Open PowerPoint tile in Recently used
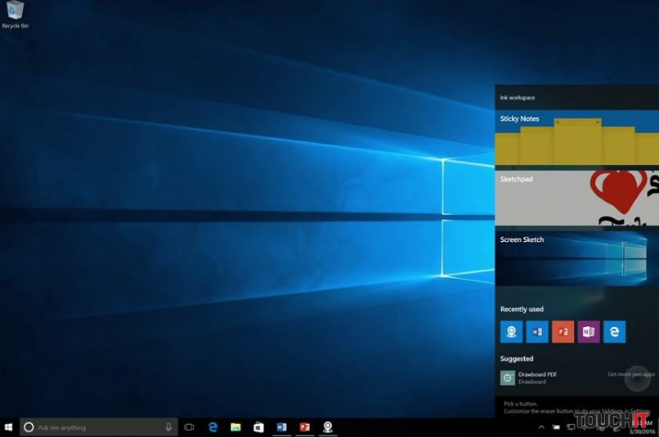Viewport: 659px width, 438px height. coord(563,332)
